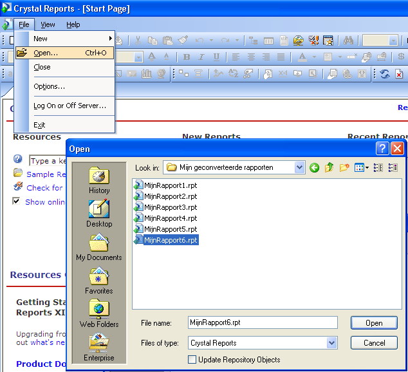Expand the font size combo box arrow
408x372 pixels.
(139, 57)
